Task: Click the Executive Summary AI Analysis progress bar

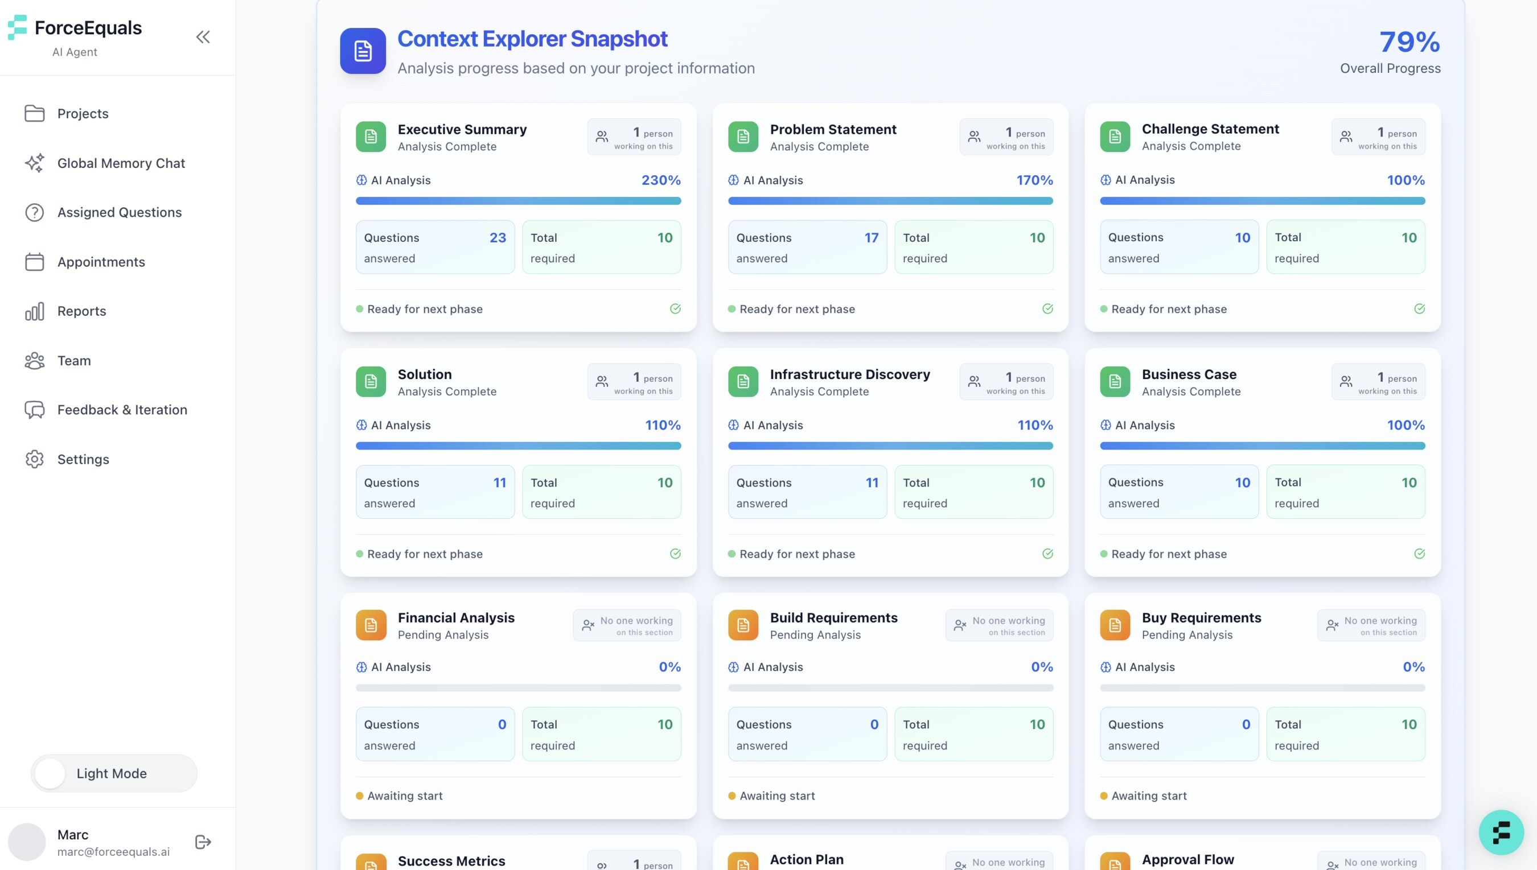Action: point(517,201)
